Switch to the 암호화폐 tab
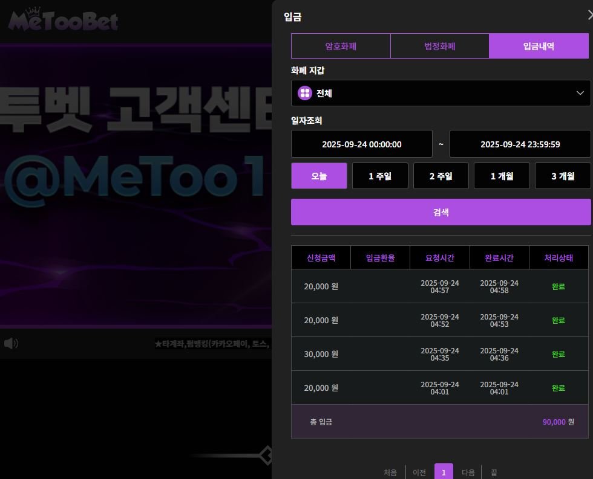The image size is (593, 479). (341, 46)
